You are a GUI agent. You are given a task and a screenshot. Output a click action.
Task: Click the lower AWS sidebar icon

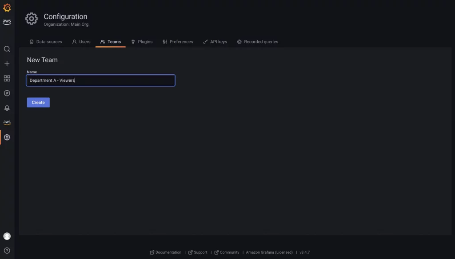7,122
